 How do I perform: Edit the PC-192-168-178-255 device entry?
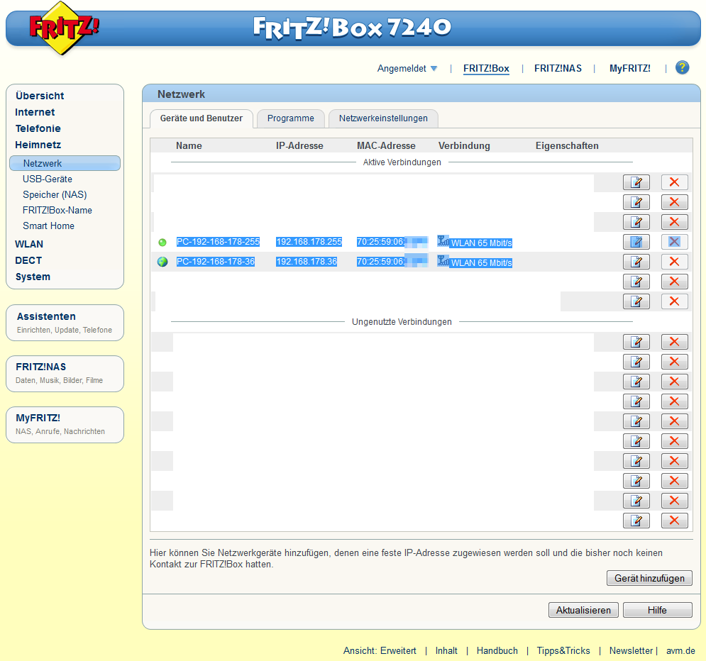636,242
